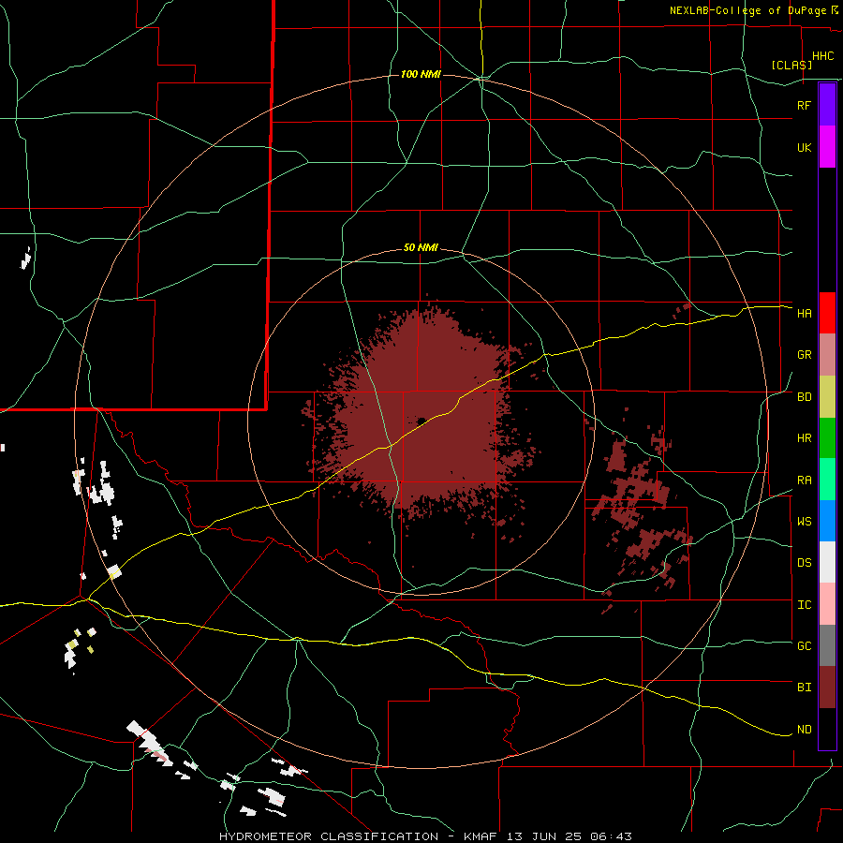Image resolution: width=843 pixels, height=843 pixels.
Task: Click the black radar site dot
Action: [421, 421]
